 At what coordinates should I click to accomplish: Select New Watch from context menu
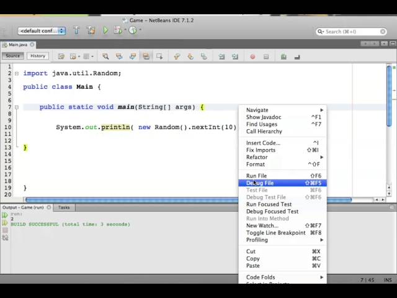click(283, 225)
